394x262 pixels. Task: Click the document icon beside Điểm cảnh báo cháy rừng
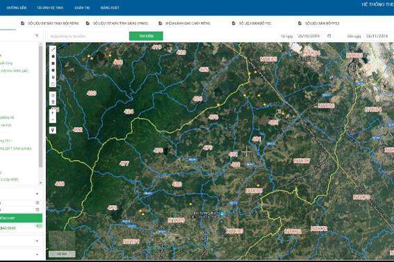tap(161, 24)
